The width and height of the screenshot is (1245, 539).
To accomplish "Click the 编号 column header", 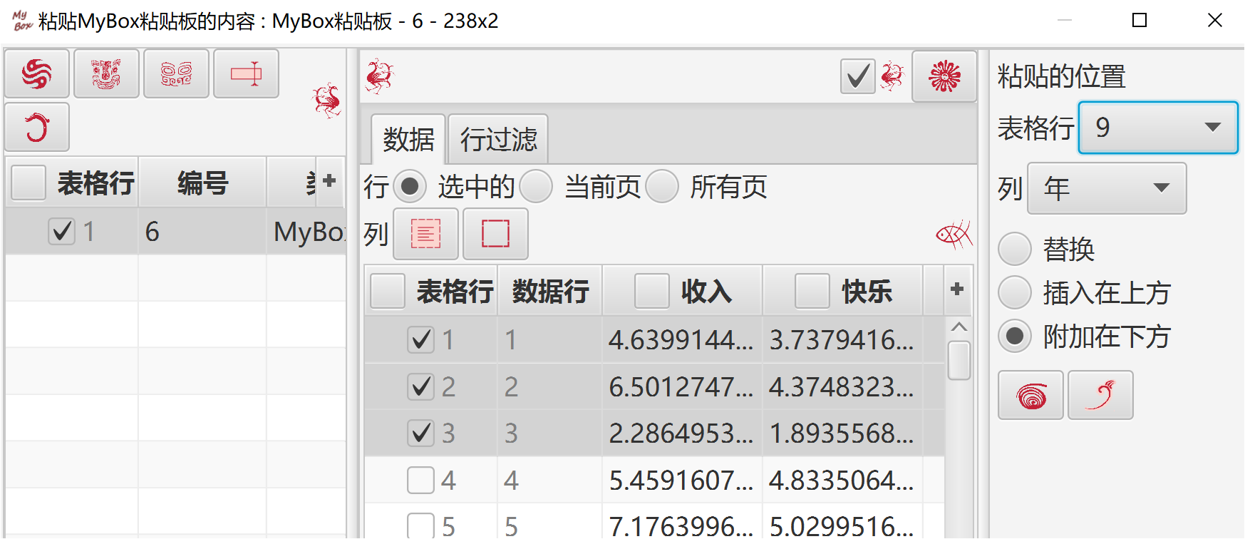I will 202,183.
